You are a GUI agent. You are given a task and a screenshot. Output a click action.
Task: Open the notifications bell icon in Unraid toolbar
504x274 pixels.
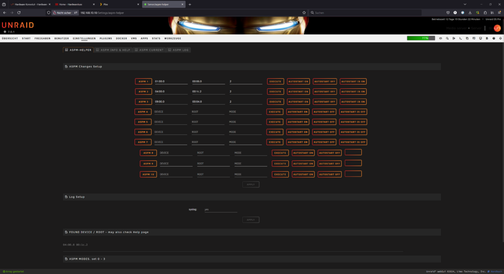[x=500, y=38]
